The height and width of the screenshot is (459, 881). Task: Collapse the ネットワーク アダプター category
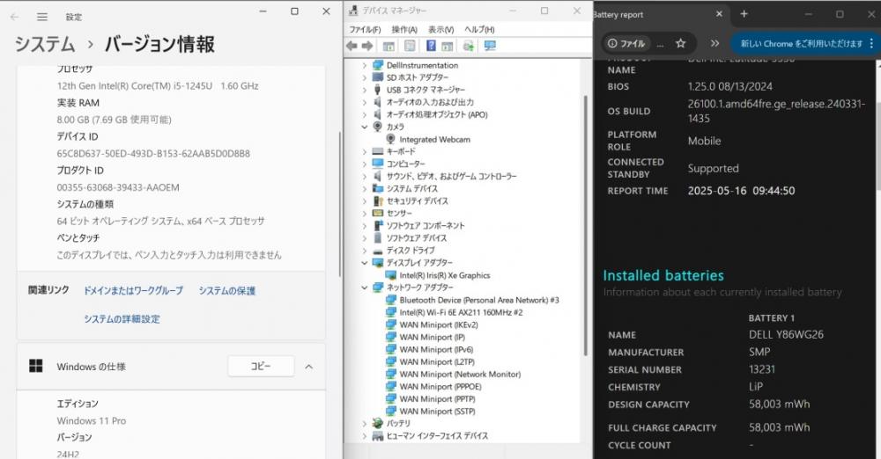(x=365, y=288)
